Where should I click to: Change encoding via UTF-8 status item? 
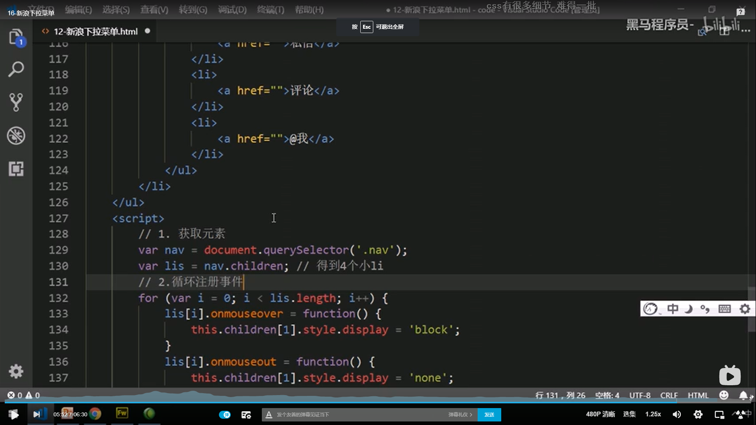point(639,395)
